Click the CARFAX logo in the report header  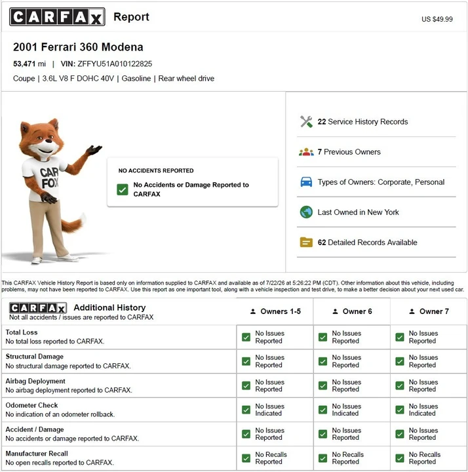(57, 17)
